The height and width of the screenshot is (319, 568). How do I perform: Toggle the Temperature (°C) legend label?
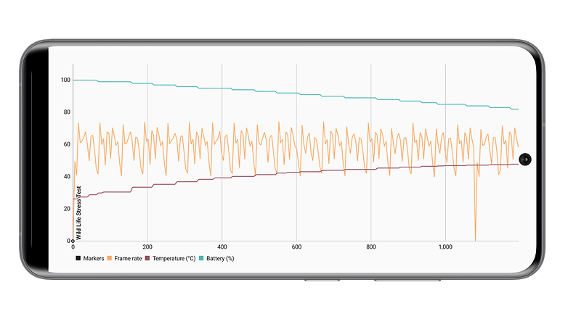click(x=174, y=258)
